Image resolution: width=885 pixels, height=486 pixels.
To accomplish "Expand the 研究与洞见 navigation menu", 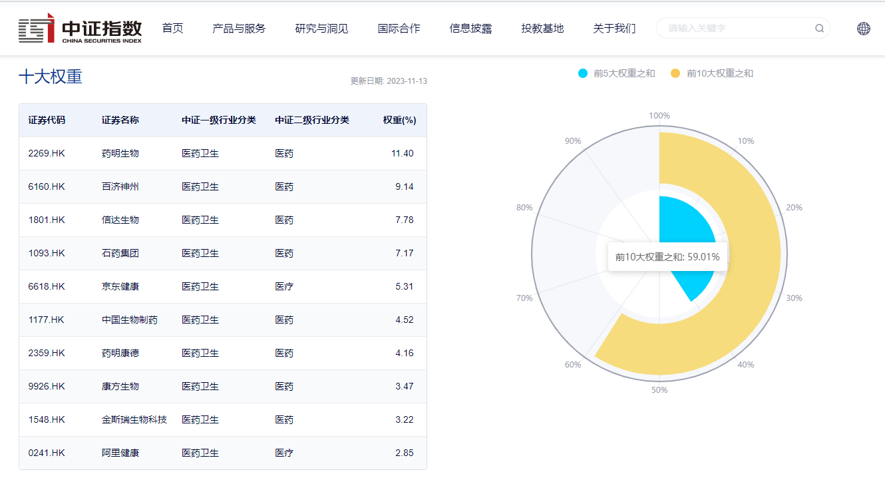I will tap(321, 29).
